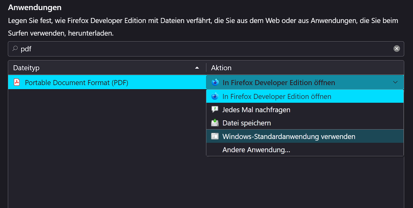Choose Windows-Standardanwendung verwenden from the dropdown
This screenshot has height=208, width=413.
coord(289,136)
